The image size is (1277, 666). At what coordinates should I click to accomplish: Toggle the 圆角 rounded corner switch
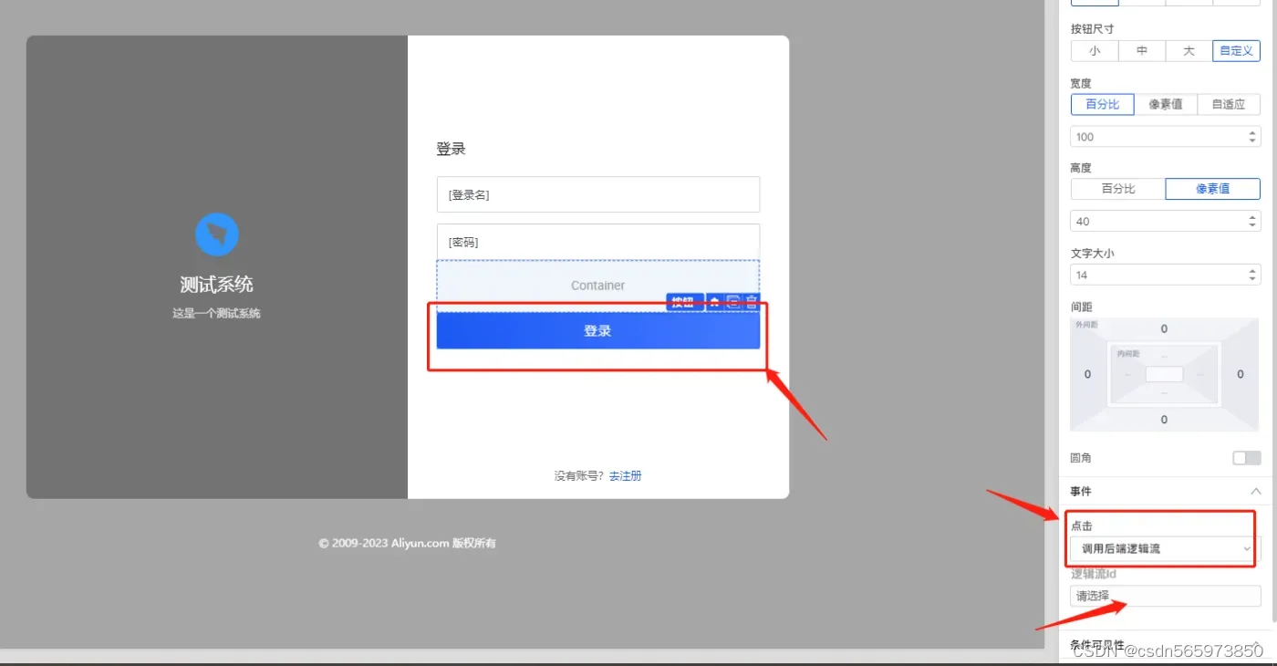pos(1246,458)
